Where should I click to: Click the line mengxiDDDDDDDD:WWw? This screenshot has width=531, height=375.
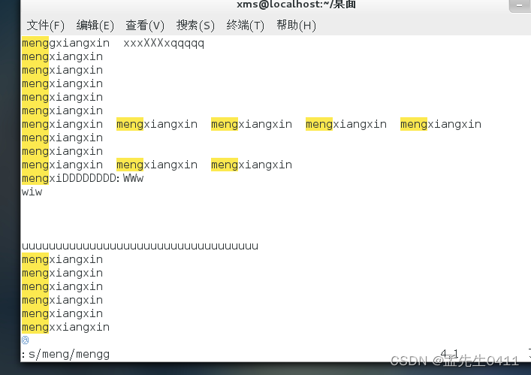click(x=83, y=179)
